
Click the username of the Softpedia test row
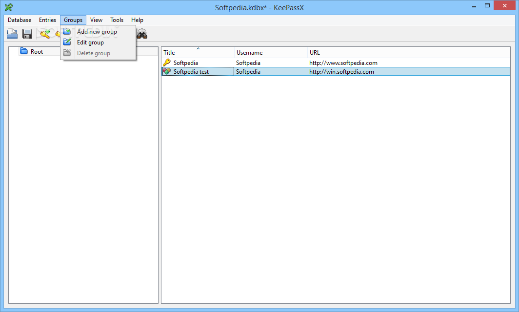tap(248, 72)
